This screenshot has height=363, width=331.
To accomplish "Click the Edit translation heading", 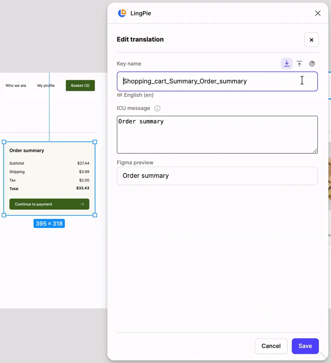I will (x=140, y=39).
